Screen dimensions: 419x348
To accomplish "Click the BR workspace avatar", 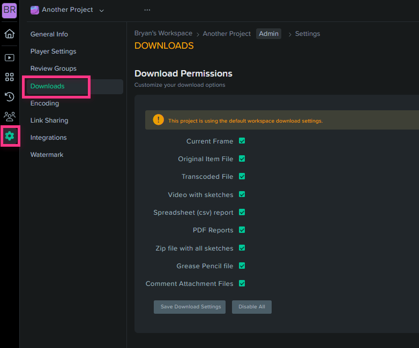I will coord(9,10).
